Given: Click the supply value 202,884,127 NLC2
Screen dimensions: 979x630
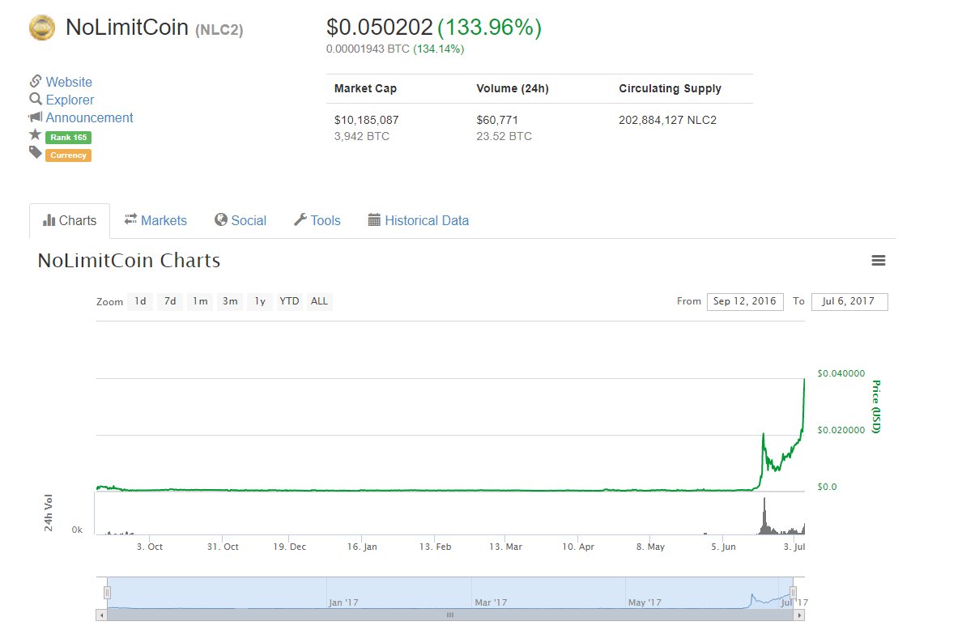Looking at the screenshot, I should [x=667, y=120].
